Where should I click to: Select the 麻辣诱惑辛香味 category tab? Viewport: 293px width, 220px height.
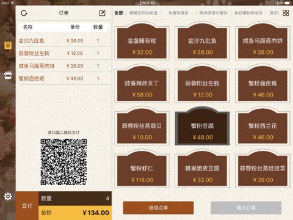[213, 13]
